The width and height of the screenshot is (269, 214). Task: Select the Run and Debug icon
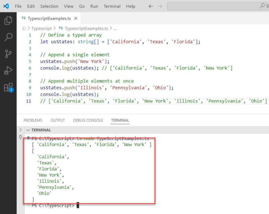(8, 71)
